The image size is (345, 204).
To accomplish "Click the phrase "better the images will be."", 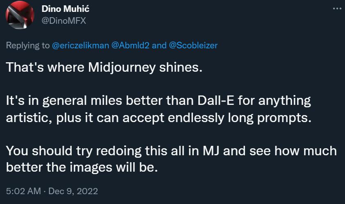I will 82,167.
